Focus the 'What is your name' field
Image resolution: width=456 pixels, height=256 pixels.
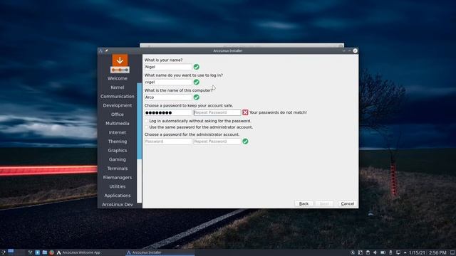[168, 67]
